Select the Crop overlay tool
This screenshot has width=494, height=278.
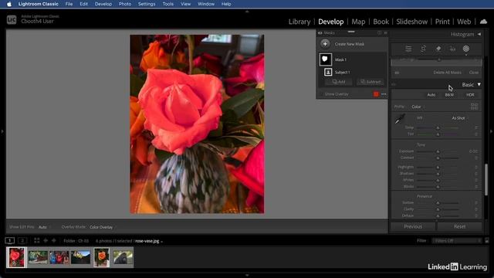[423, 49]
